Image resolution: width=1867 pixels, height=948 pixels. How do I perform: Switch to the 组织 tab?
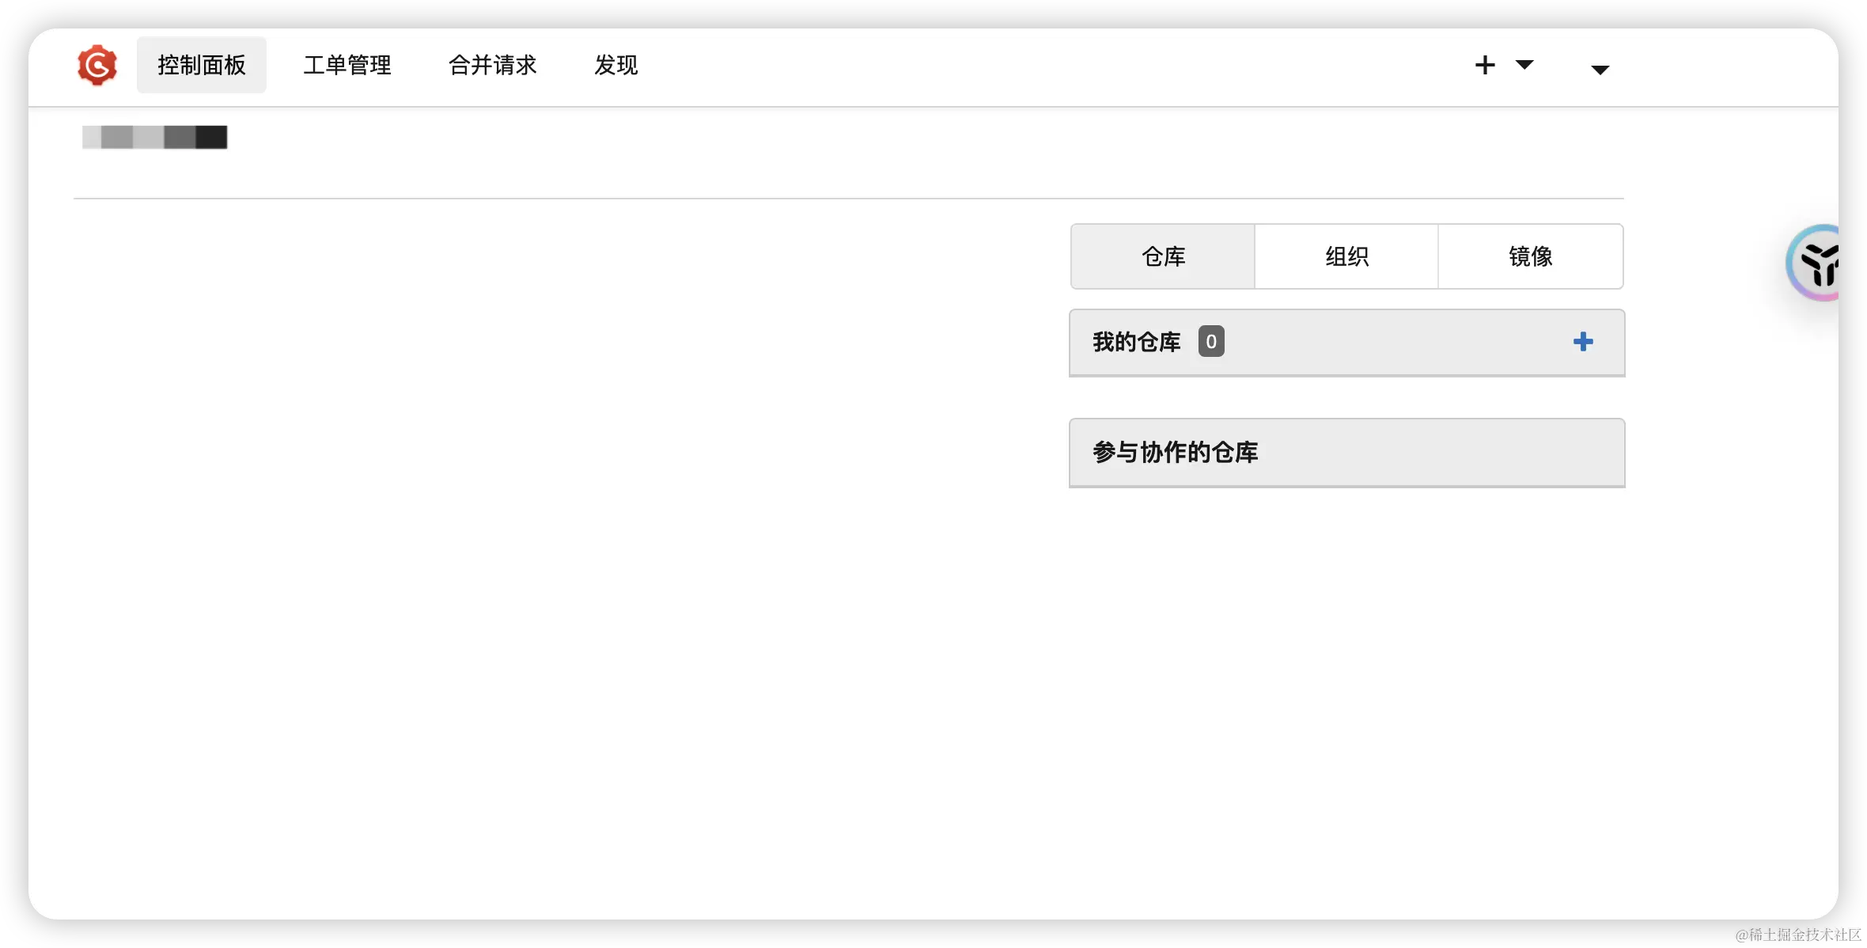tap(1346, 256)
